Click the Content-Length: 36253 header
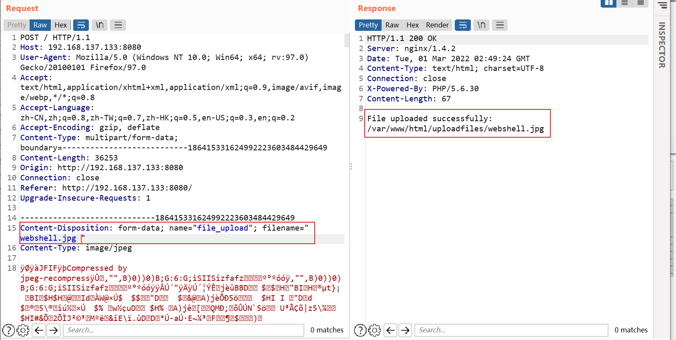This screenshot has width=676, height=340. coord(69,158)
